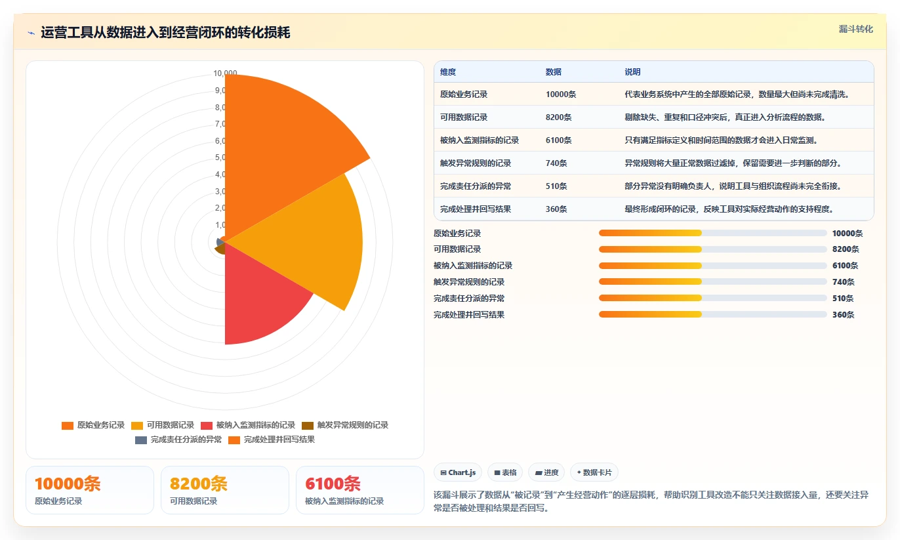Image resolution: width=900 pixels, height=540 pixels.
Task: Click the title 运营工具从数据进入到经营闭环的转化损耗
Action: click(165, 33)
